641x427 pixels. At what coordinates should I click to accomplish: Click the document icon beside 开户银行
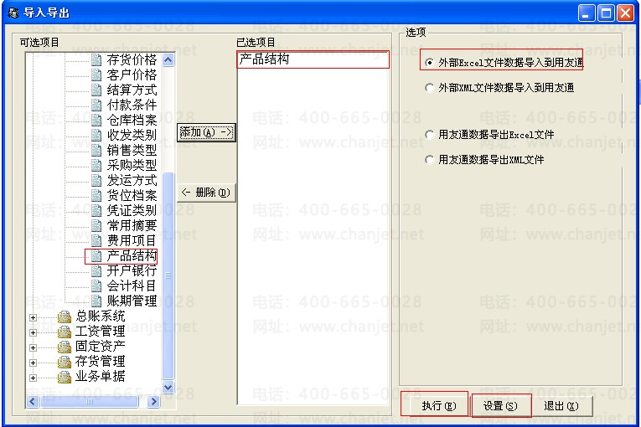tap(96, 271)
